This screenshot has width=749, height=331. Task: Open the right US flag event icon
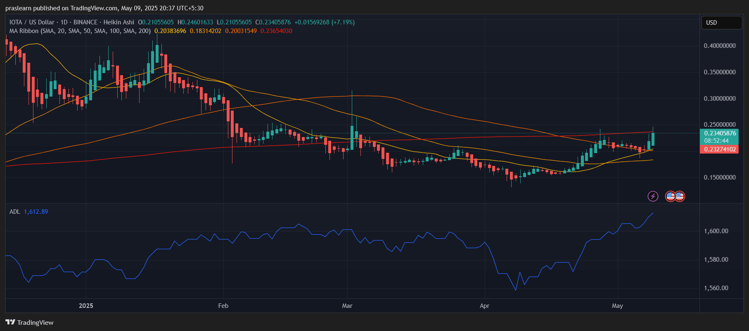[x=680, y=196]
